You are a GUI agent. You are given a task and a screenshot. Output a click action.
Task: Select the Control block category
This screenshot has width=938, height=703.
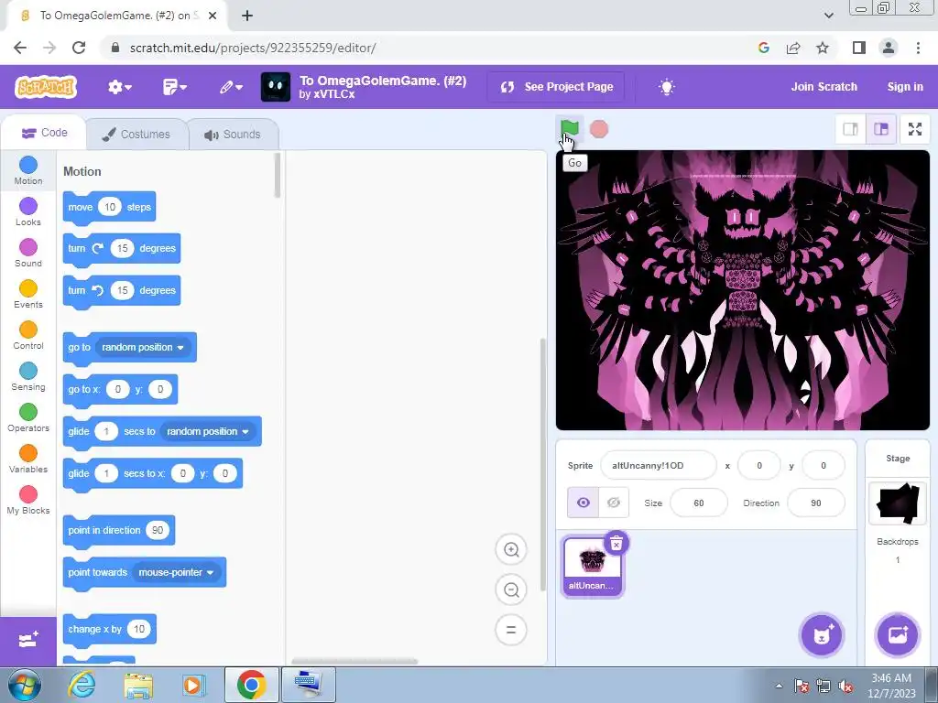point(28,335)
